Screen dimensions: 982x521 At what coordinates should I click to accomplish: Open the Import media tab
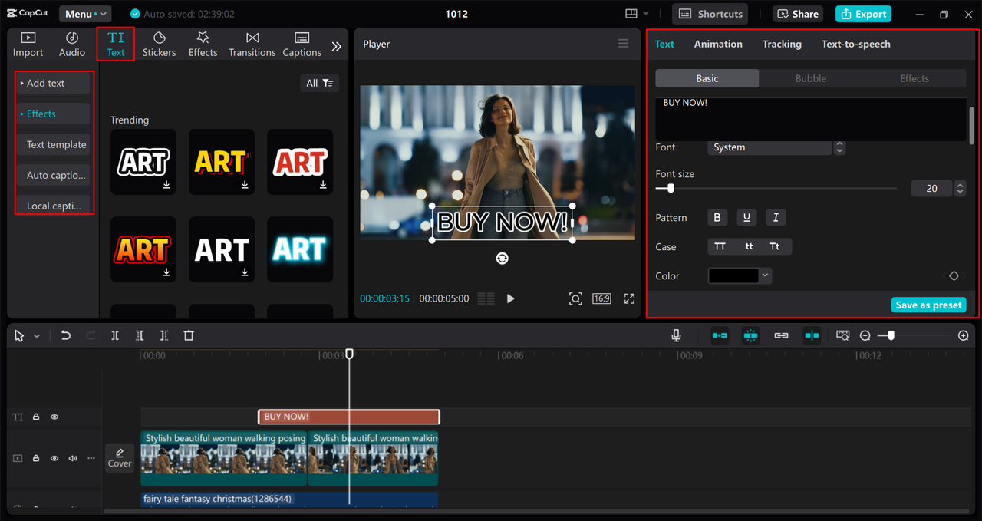(28, 45)
